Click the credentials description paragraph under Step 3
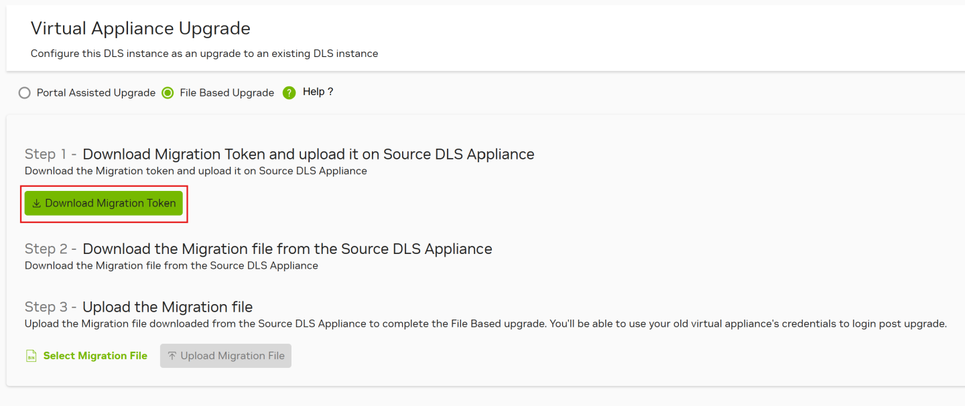This screenshot has width=965, height=406. coord(485,324)
